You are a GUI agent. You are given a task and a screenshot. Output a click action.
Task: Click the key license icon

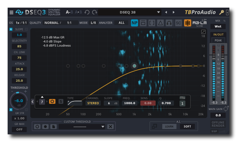point(221,12)
